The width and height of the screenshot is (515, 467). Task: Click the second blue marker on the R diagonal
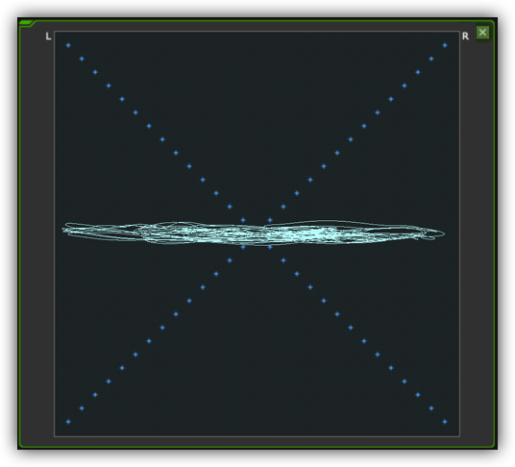click(x=431, y=59)
